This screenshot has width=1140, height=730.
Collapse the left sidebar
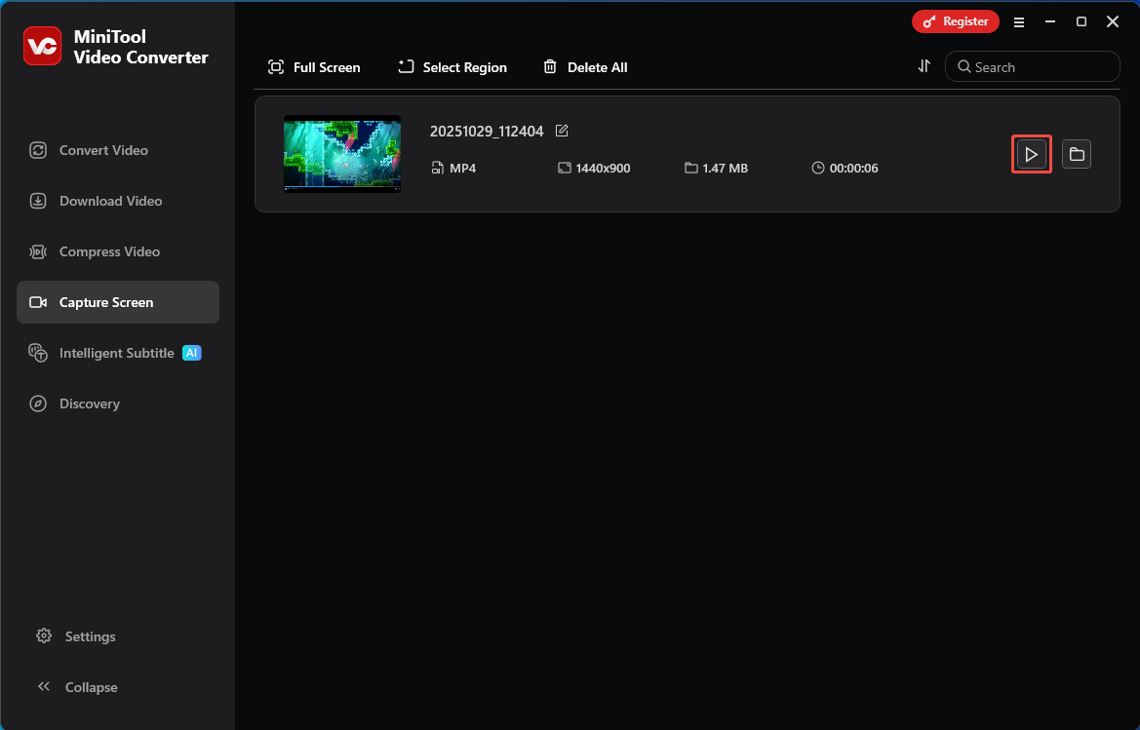point(90,687)
